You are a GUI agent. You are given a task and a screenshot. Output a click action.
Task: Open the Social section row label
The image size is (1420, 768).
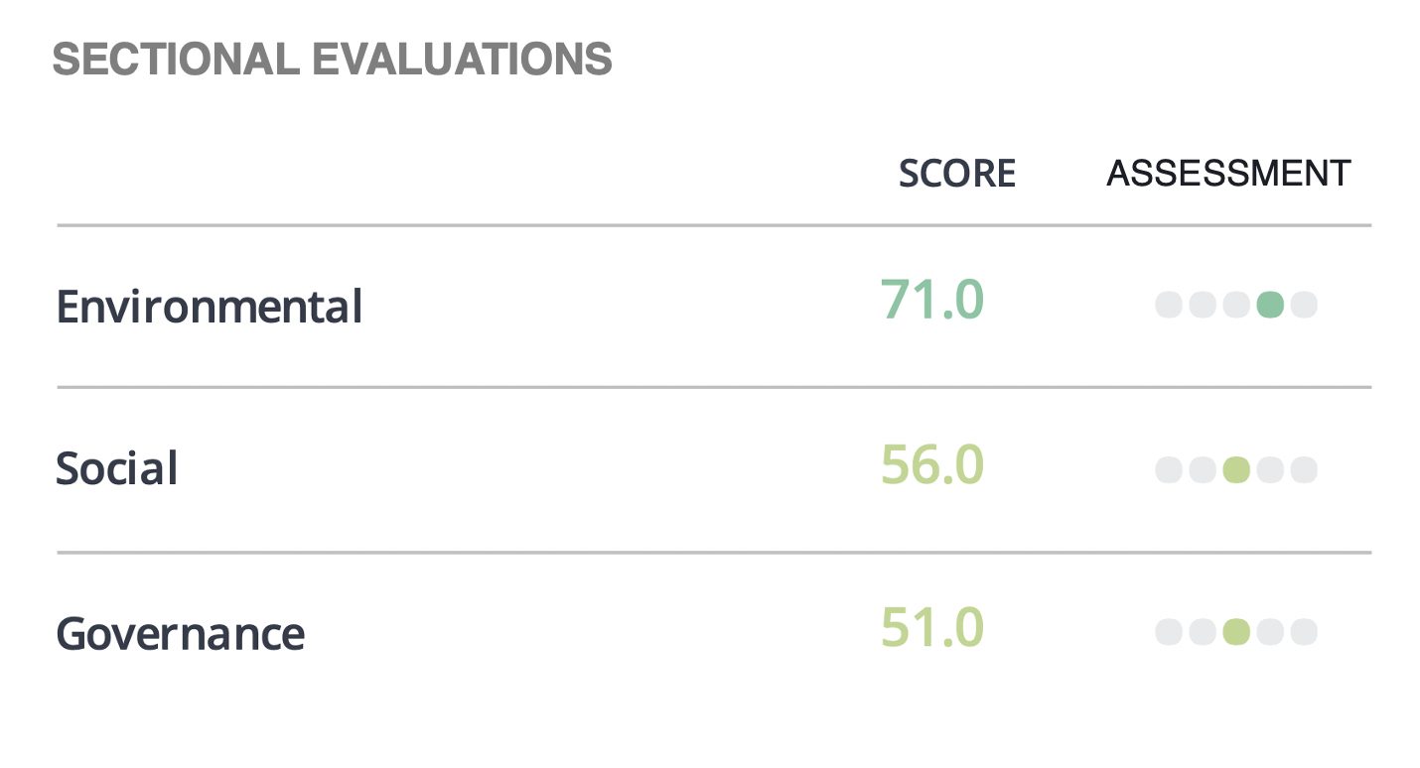pos(117,468)
